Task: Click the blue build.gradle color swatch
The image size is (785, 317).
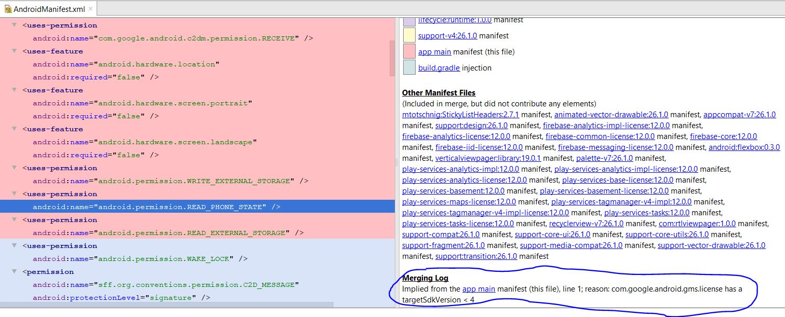Action: (409, 67)
